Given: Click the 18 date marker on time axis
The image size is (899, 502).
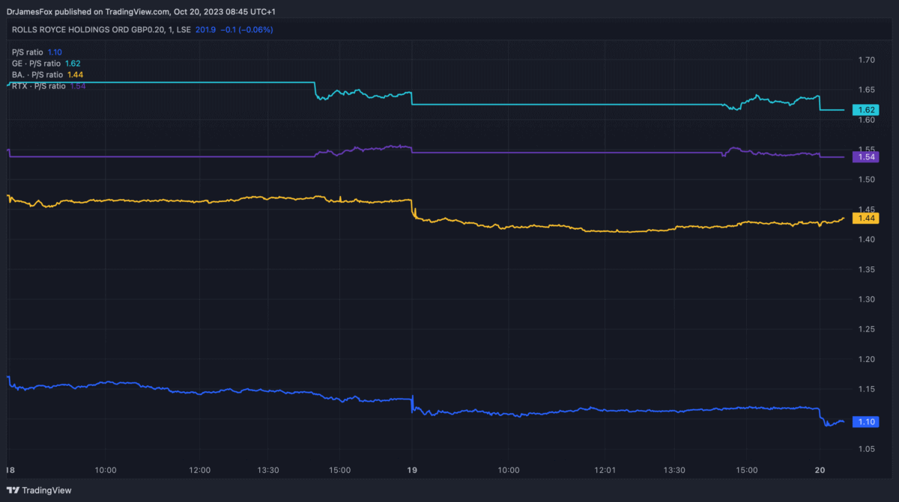Looking at the screenshot, I should tap(10, 470).
